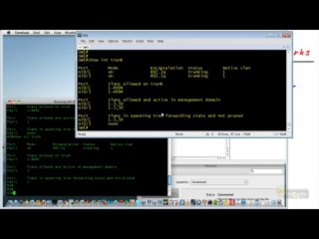
Task: Click the red Windows close button
Action: 286,35
